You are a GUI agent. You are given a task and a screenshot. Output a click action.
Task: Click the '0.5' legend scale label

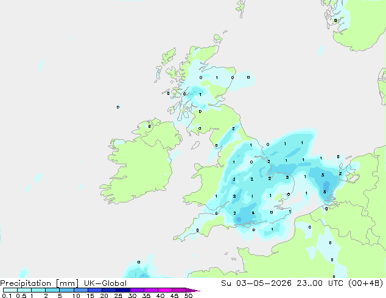coord(21,296)
